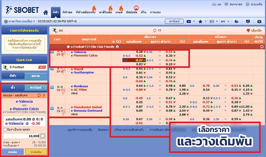Play live stream for e-Napoli match
The width and height of the screenshot is (266, 157).
point(52,69)
